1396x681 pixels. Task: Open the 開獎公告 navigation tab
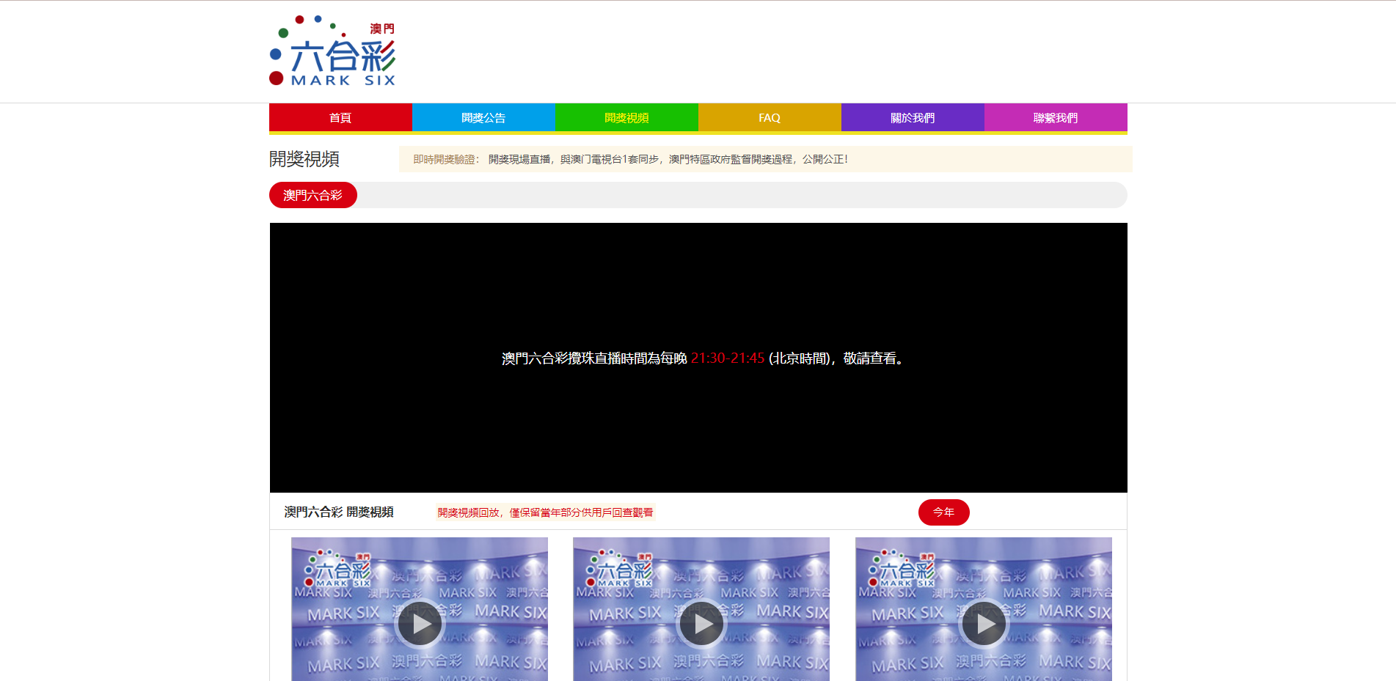[483, 118]
